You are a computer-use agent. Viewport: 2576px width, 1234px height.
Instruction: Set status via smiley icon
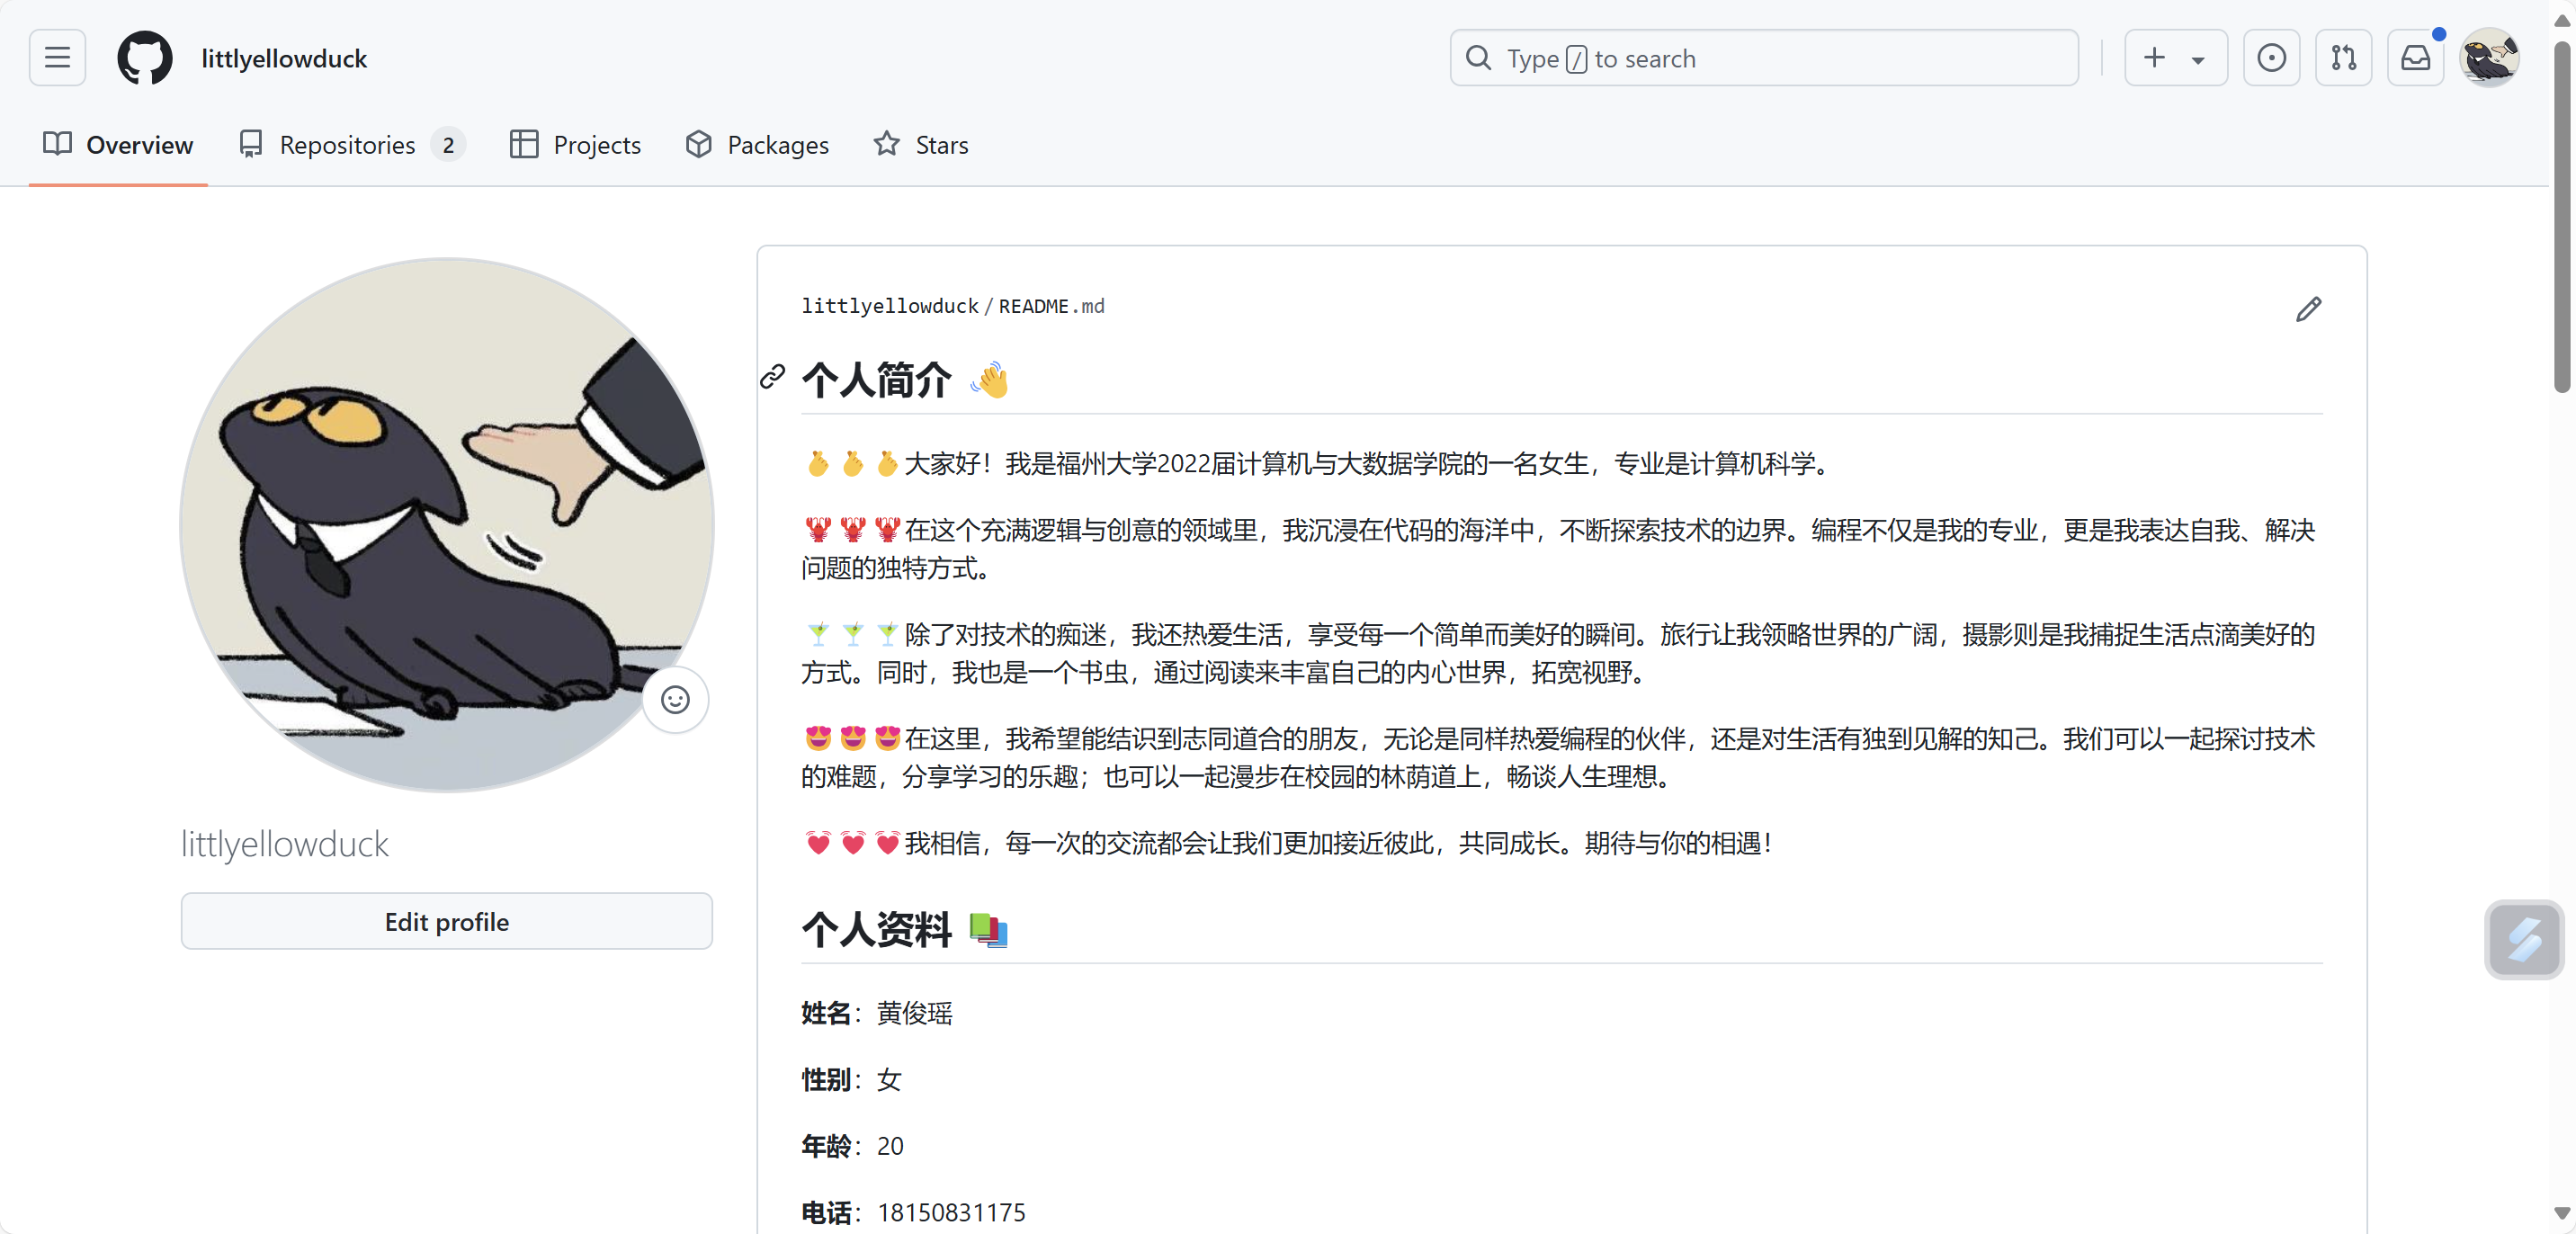coord(675,700)
